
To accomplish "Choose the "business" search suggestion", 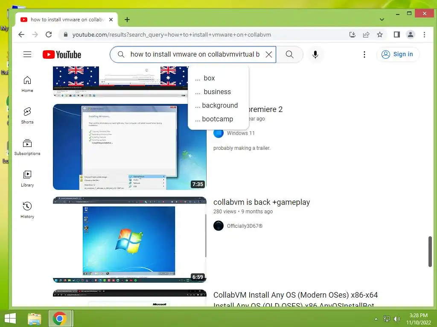I will point(218,92).
